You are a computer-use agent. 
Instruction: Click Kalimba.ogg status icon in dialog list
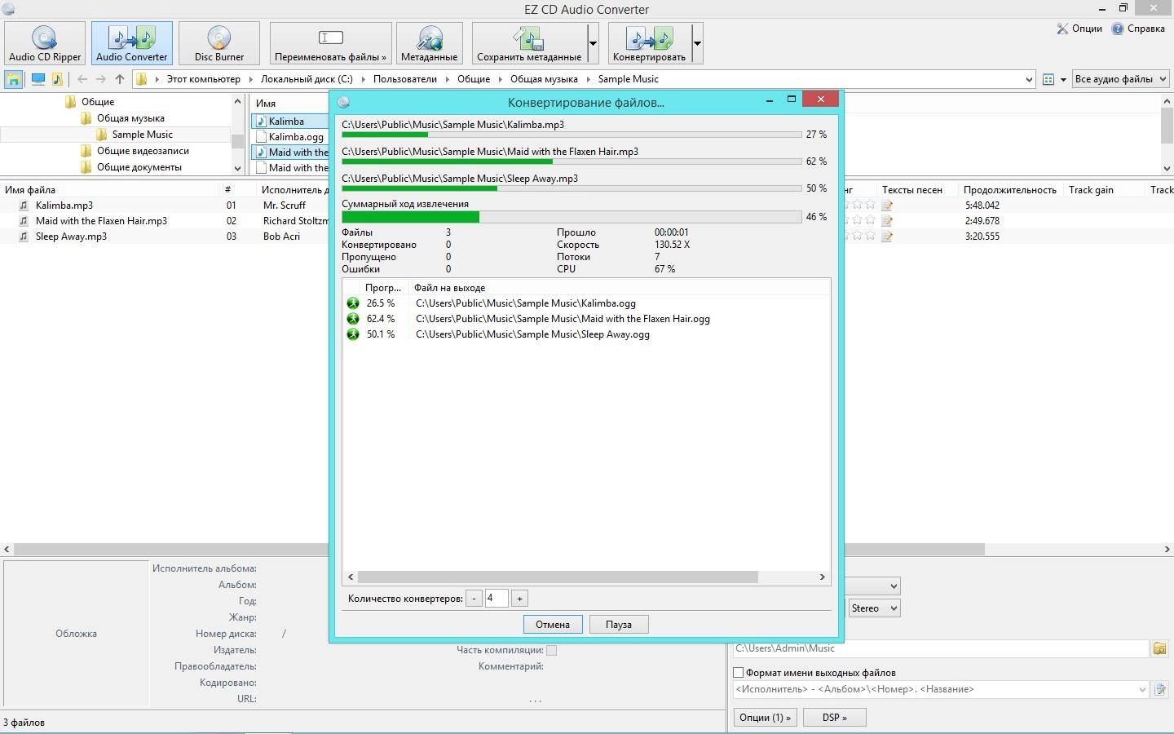353,303
